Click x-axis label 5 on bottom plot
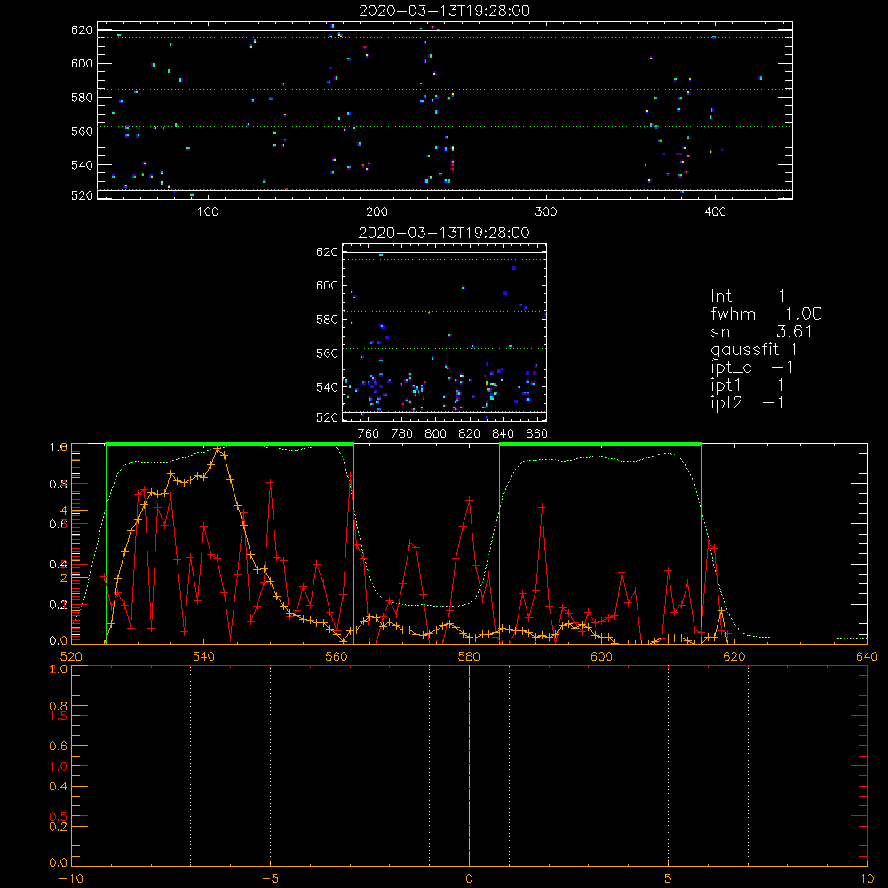Screen dimensions: 888x888 tap(669, 879)
